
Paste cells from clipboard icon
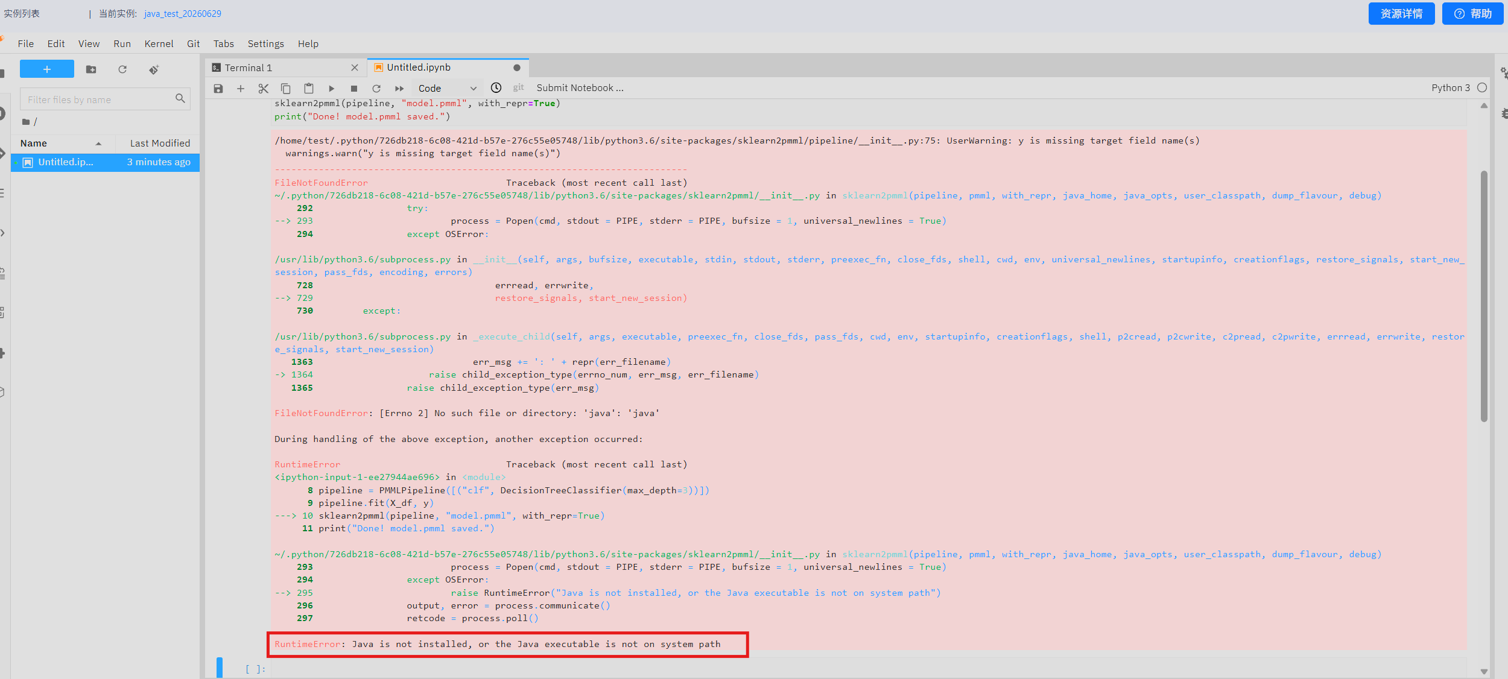(x=309, y=89)
